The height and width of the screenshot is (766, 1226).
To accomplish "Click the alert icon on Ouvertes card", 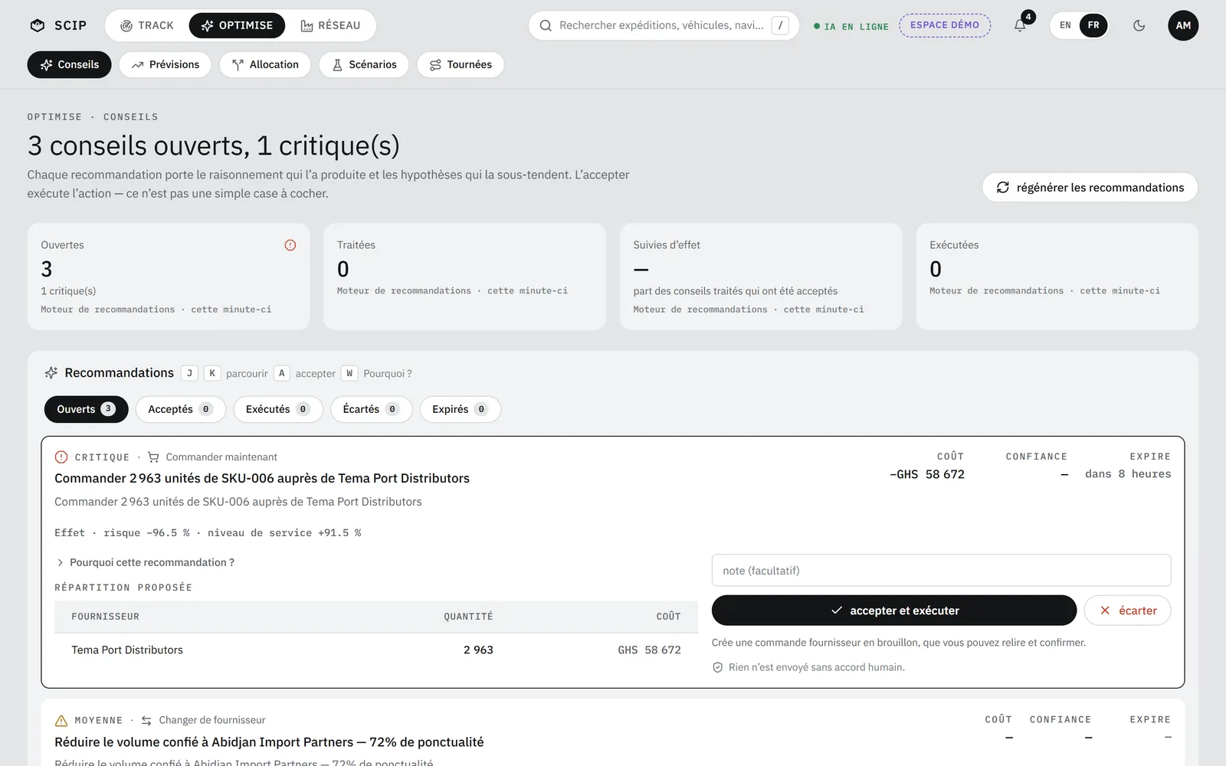I will coord(290,245).
